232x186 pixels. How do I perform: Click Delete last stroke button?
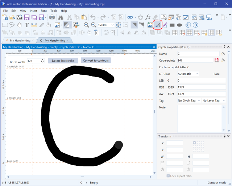(x=63, y=61)
